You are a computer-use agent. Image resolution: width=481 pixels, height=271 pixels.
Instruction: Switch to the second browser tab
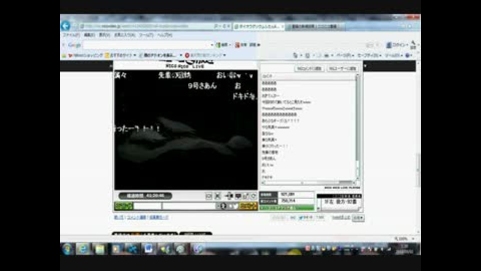[315, 27]
